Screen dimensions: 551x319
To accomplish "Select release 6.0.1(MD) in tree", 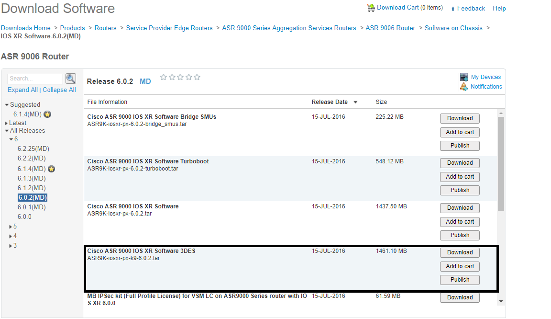I will coord(32,207).
